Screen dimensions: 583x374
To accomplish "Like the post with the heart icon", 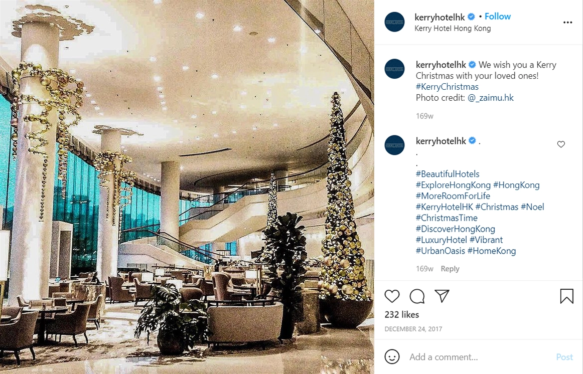I will pos(392,296).
